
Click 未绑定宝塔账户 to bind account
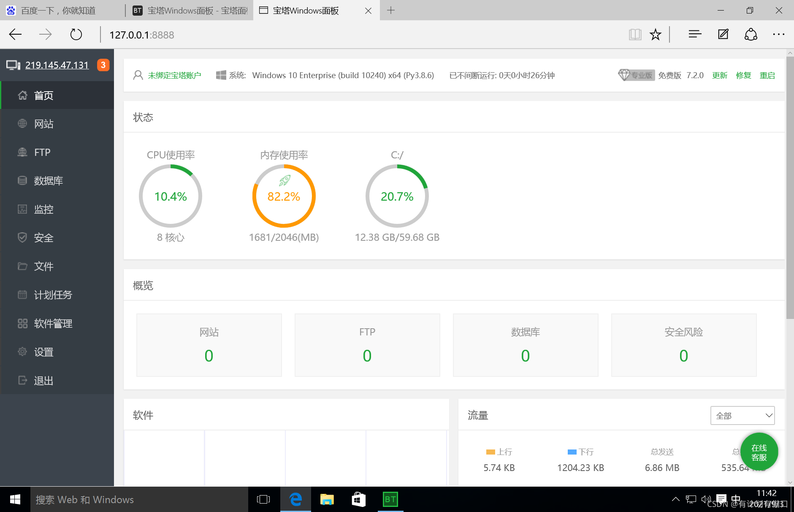[174, 75]
